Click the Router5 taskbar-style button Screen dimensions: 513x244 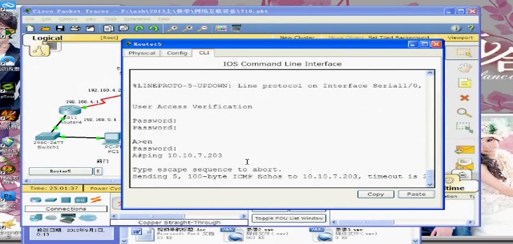tap(60, 171)
